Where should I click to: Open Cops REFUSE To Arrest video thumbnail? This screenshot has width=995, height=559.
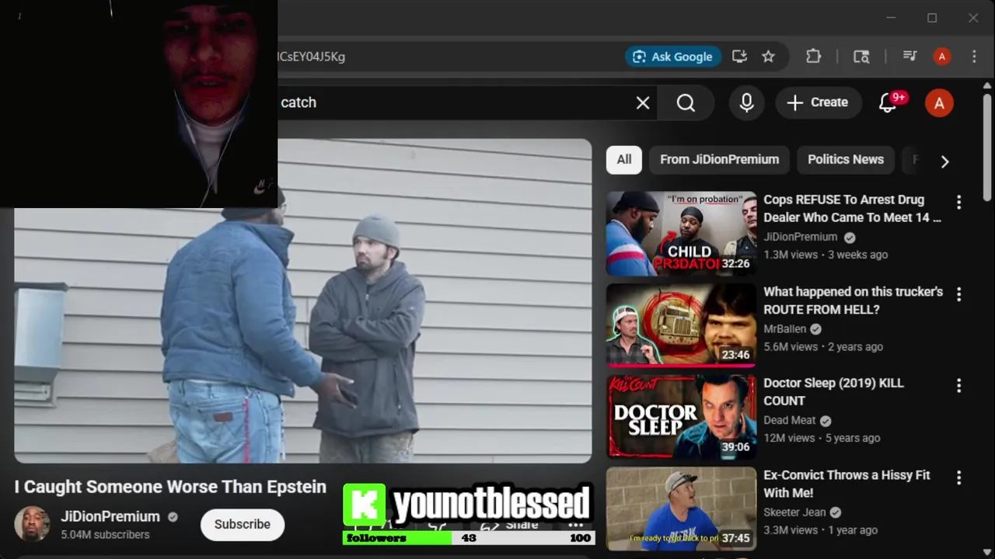pos(681,234)
